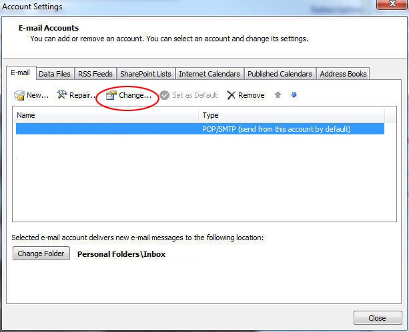Move account down with blue arrow
The image size is (409, 332).
coord(294,95)
